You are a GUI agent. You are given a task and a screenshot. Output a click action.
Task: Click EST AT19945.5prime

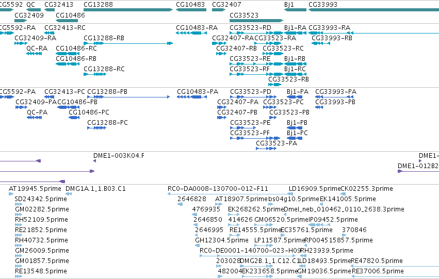tap(11, 194)
